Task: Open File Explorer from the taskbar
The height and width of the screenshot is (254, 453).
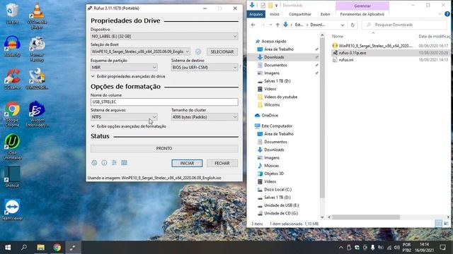Action: pos(41,248)
